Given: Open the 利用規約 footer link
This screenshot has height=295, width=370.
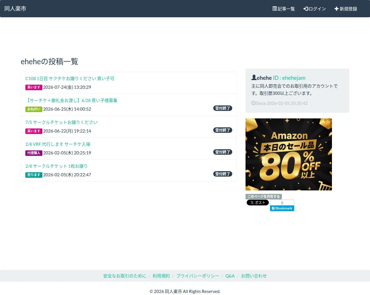Looking at the screenshot, I should (161, 276).
